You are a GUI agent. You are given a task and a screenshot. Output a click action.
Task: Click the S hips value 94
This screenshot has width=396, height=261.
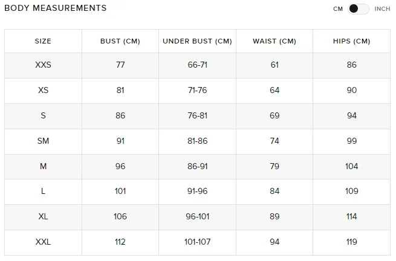pos(351,116)
